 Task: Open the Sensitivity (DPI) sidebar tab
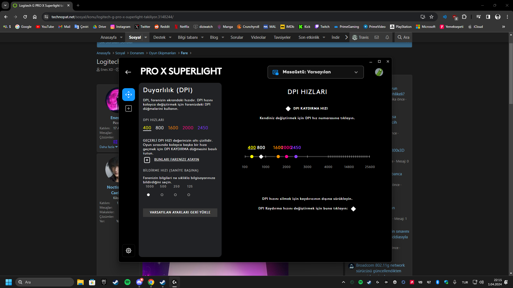(129, 95)
